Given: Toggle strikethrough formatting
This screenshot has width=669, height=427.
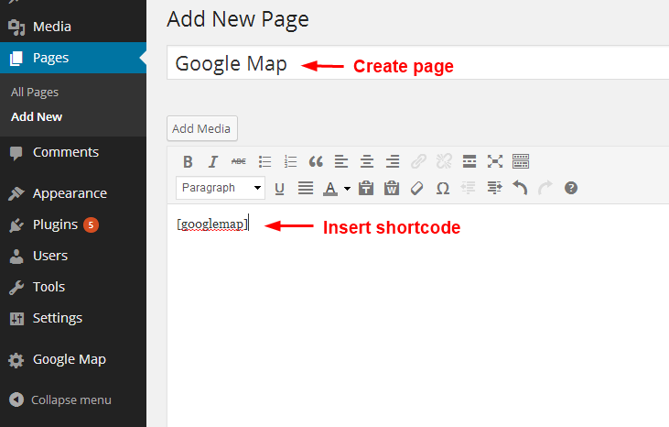Looking at the screenshot, I should pyautogui.click(x=239, y=162).
